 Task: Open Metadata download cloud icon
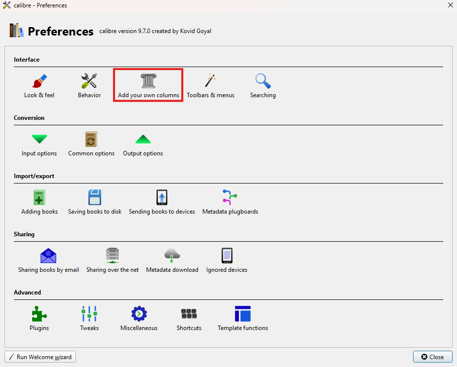pyautogui.click(x=172, y=256)
